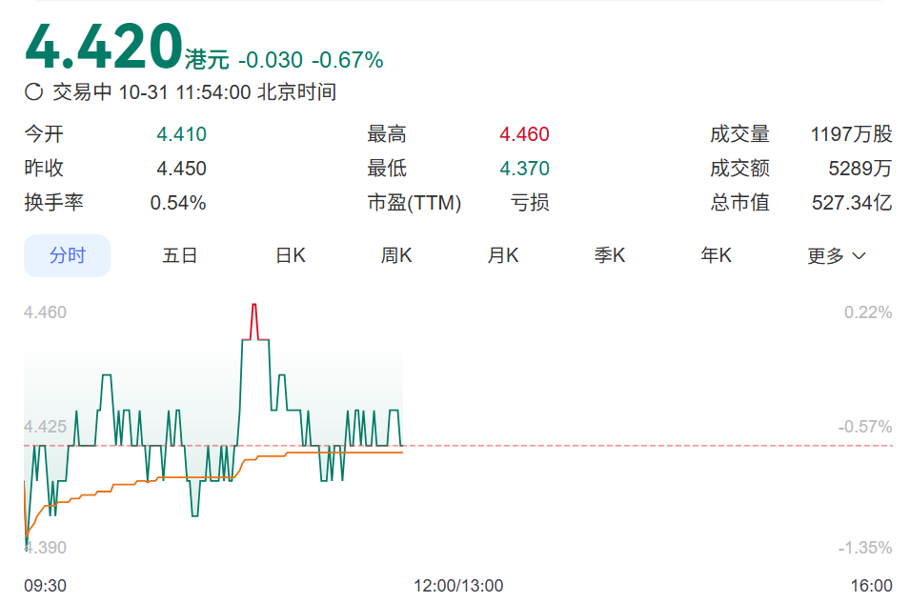The height and width of the screenshot is (603, 910).
Task: Click the 12:00/13:00 time axis label
Action: tap(458, 585)
